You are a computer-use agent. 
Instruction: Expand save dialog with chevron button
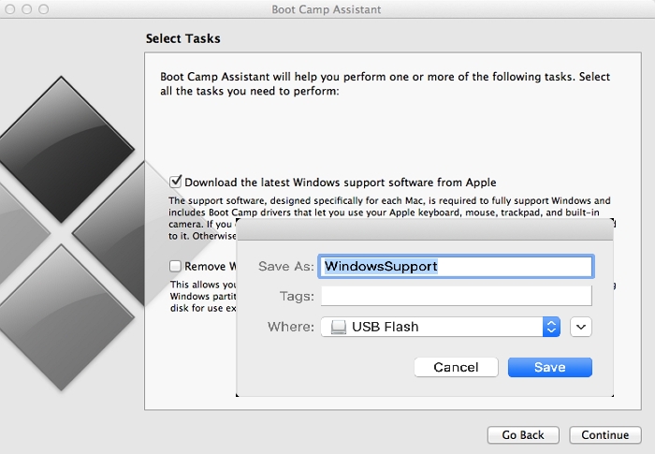coord(581,327)
